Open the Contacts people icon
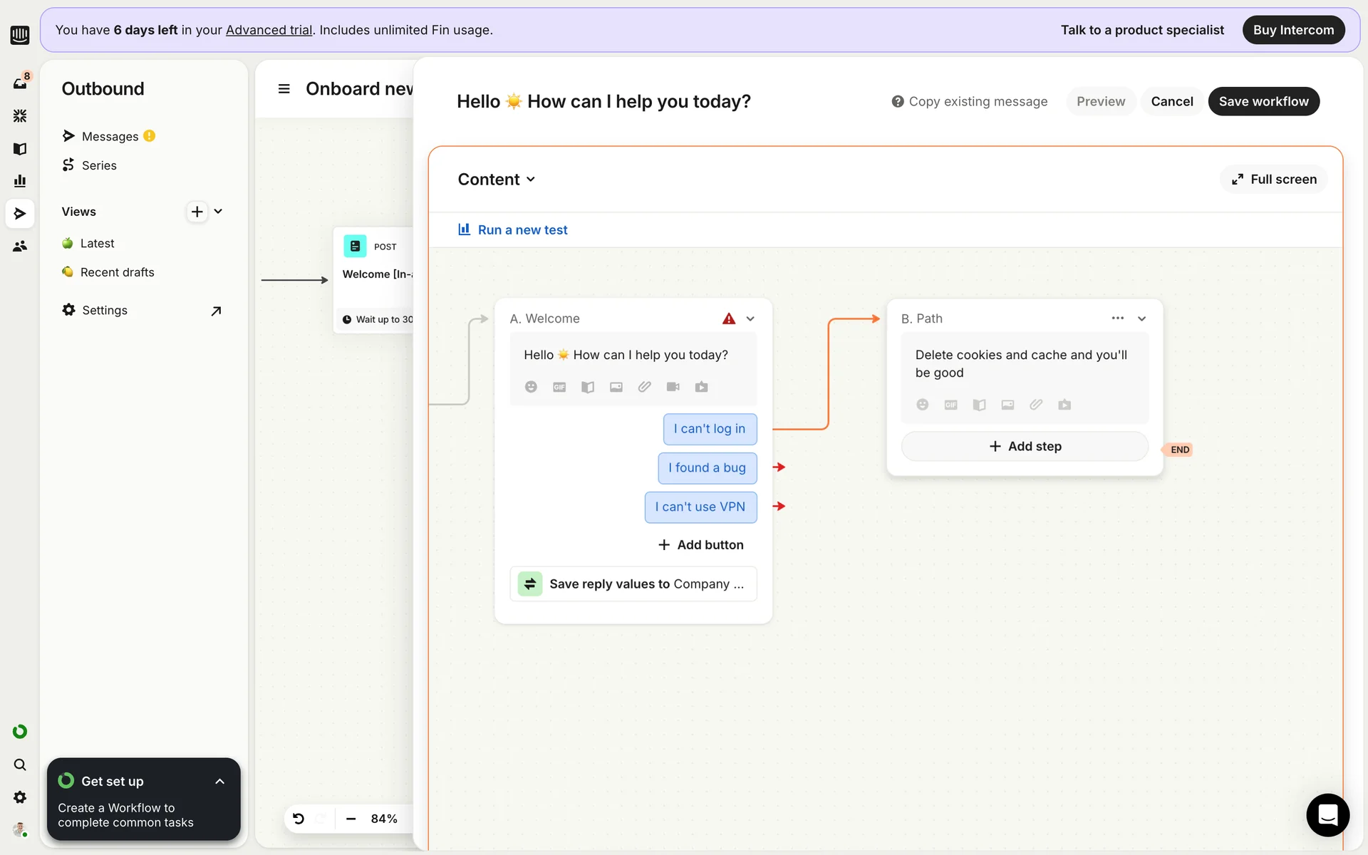The height and width of the screenshot is (855, 1368). (x=20, y=247)
